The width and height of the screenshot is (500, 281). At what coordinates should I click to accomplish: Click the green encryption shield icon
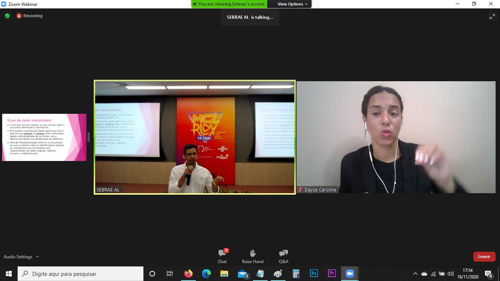7,16
